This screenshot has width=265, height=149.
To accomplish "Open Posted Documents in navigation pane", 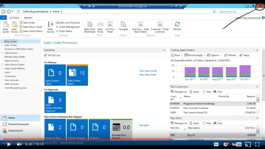I will (x=20, y=124).
